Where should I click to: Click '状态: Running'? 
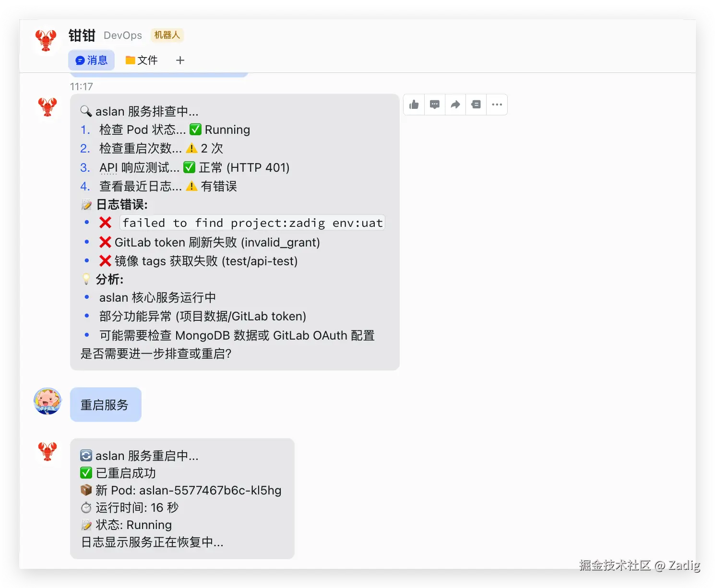pos(134,525)
